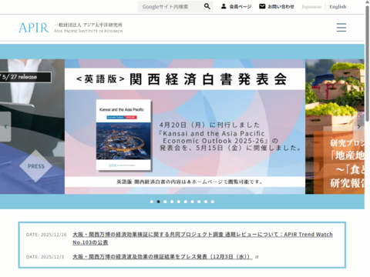Viewport: 370px width, 277px height.
Task: Select the fourth carousel dot
Action: tap(172, 202)
